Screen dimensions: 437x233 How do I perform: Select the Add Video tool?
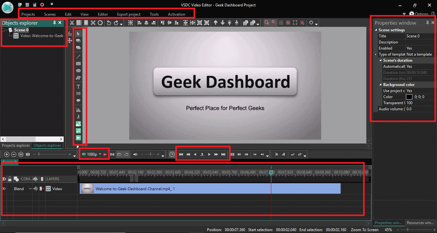pyautogui.click(x=78, y=137)
